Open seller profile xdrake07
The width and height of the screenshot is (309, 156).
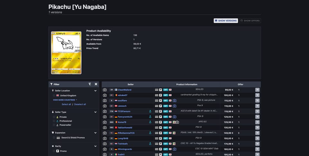[123, 95]
